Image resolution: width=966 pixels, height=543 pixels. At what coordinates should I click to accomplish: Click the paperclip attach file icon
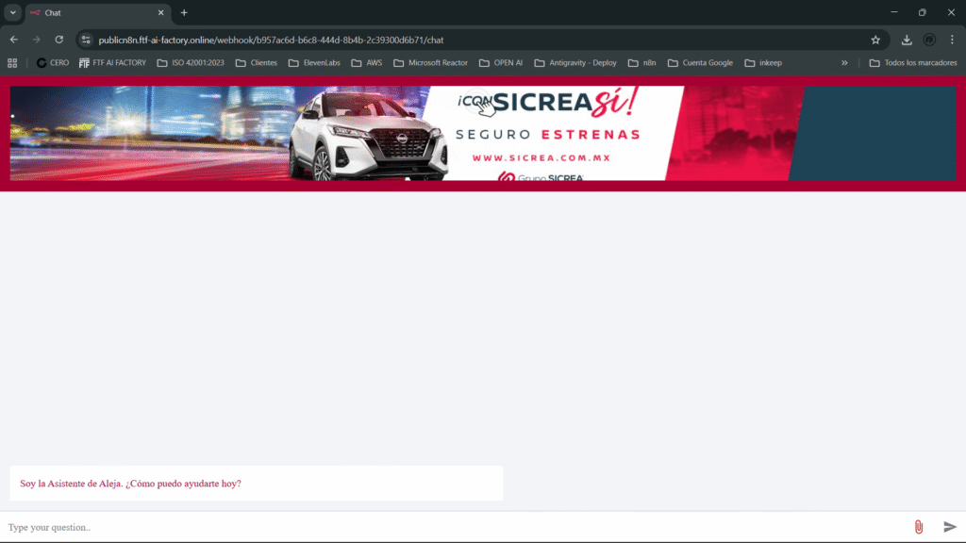point(918,527)
